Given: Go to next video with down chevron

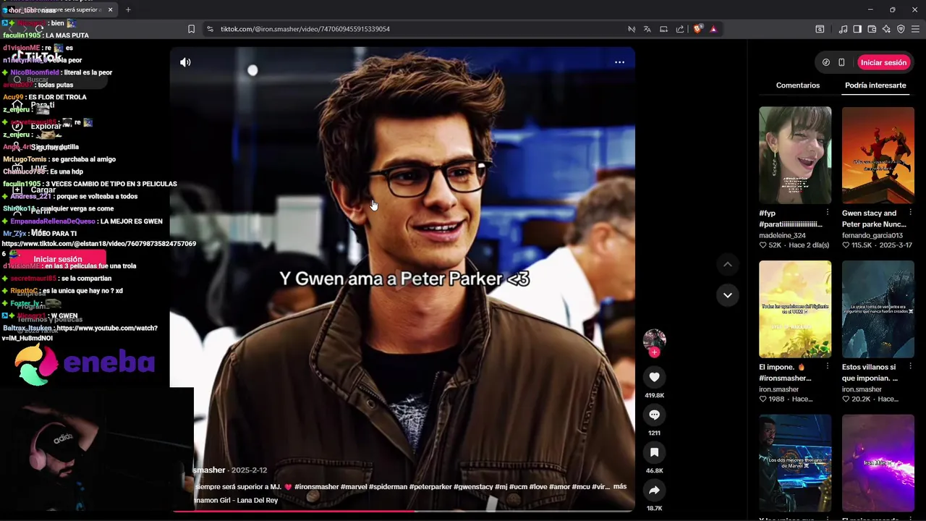Looking at the screenshot, I should [x=727, y=295].
